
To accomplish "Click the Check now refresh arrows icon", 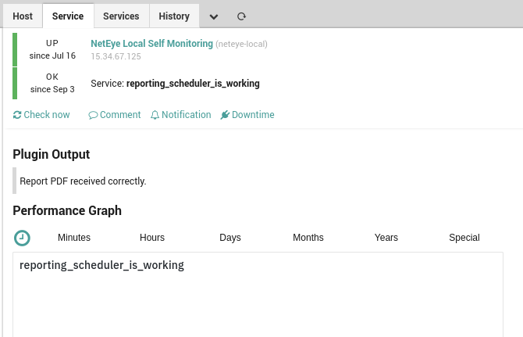I will (17, 115).
